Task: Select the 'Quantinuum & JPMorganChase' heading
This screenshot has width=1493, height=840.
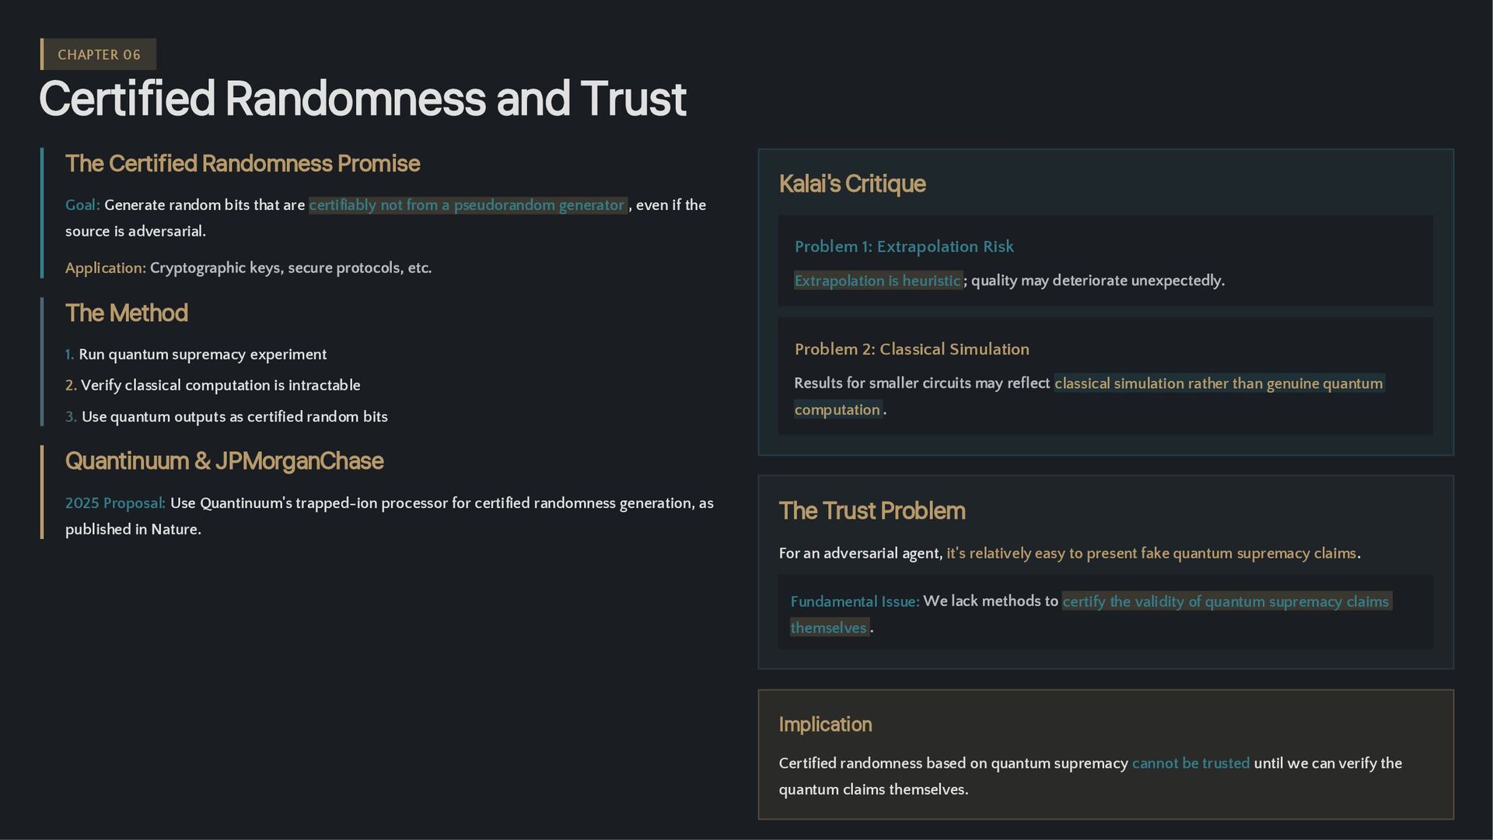Action: 224,460
